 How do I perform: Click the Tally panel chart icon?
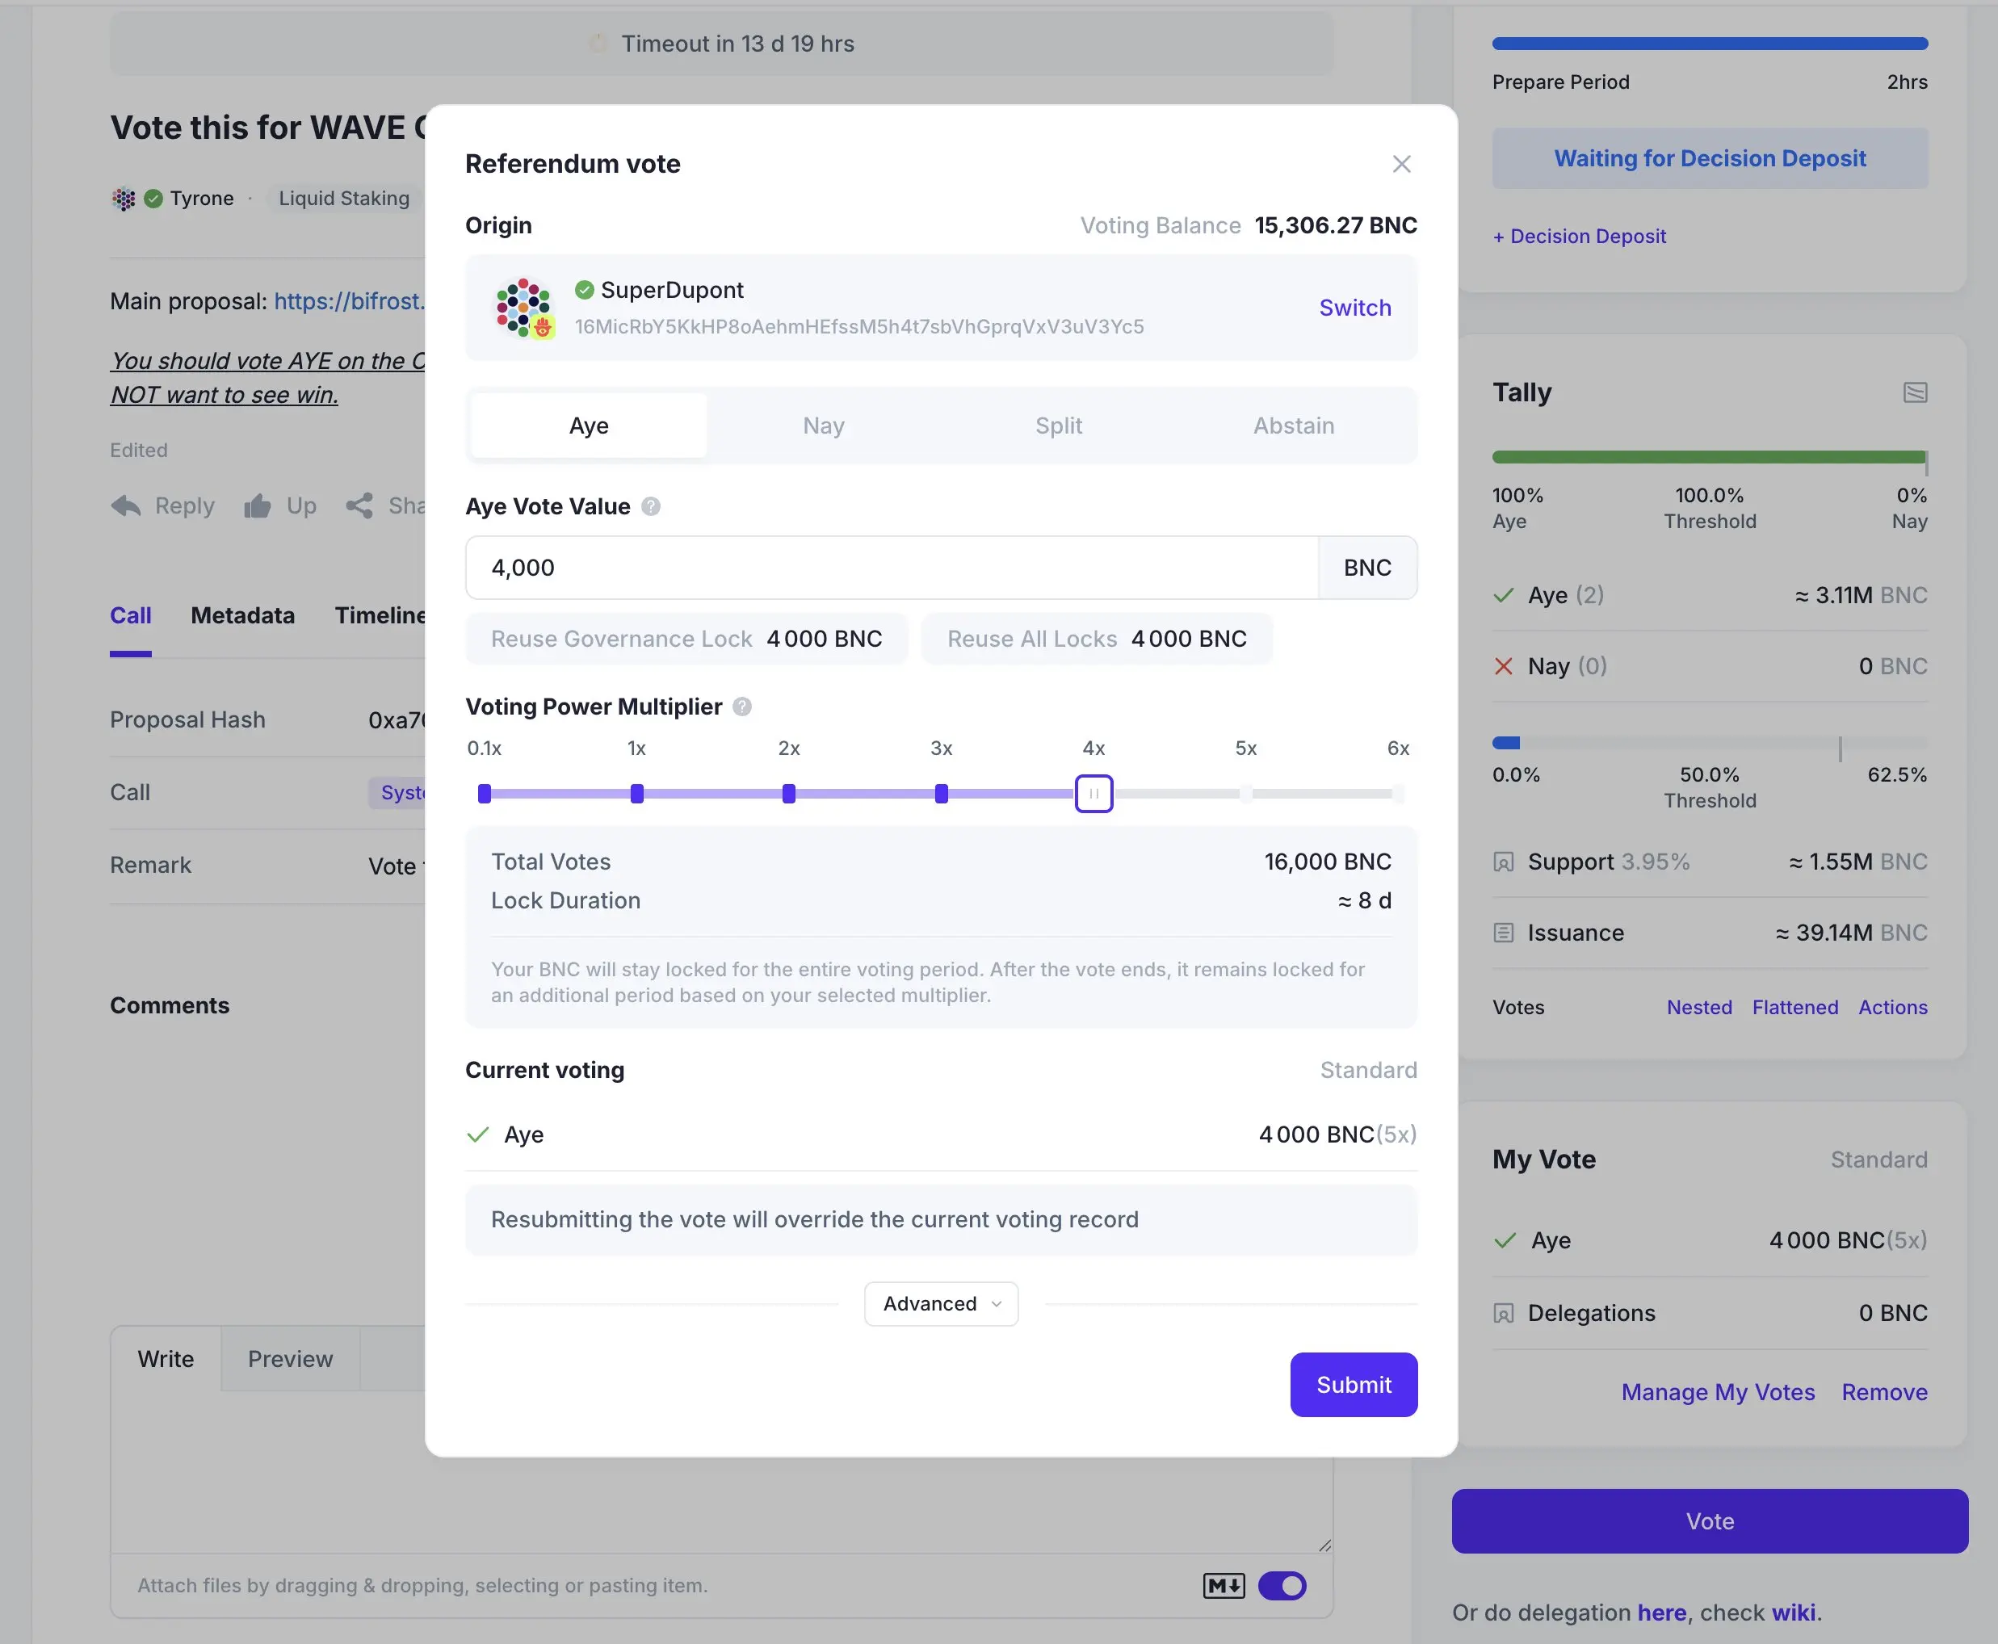1915,392
